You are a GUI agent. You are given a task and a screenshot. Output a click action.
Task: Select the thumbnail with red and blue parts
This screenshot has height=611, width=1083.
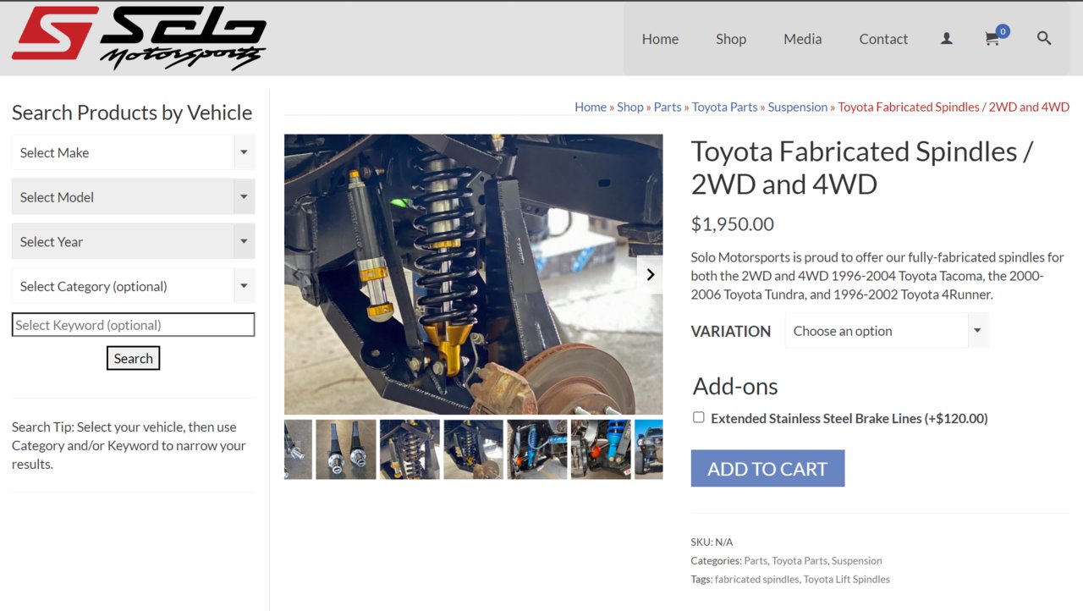601,449
